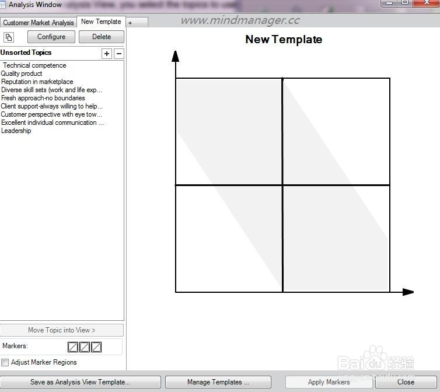The height and width of the screenshot is (392, 440).
Task: Click the New Template chart title
Action: tap(284, 40)
